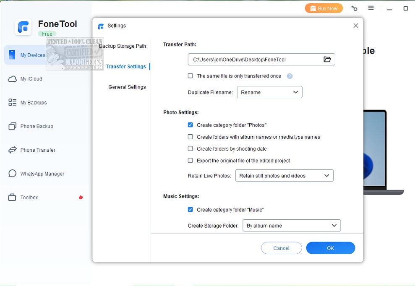This screenshot has width=415, height=286.
Task: Open the Retain Live Photos dropdown
Action: (284, 176)
